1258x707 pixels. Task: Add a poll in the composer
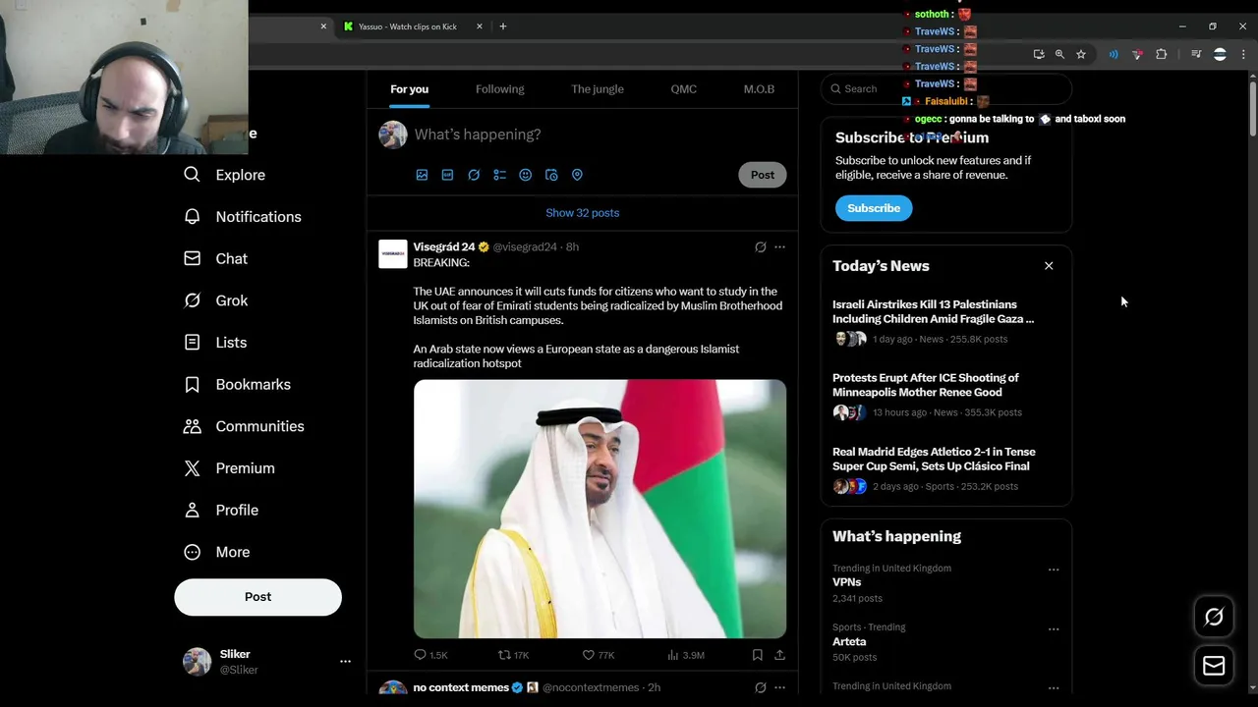[499, 175]
